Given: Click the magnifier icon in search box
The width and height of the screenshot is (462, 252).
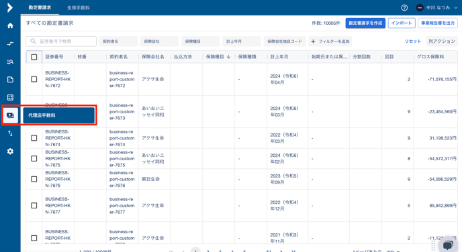Looking at the screenshot, I should 33,41.
